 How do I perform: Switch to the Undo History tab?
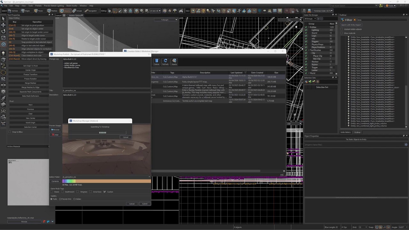point(345,132)
